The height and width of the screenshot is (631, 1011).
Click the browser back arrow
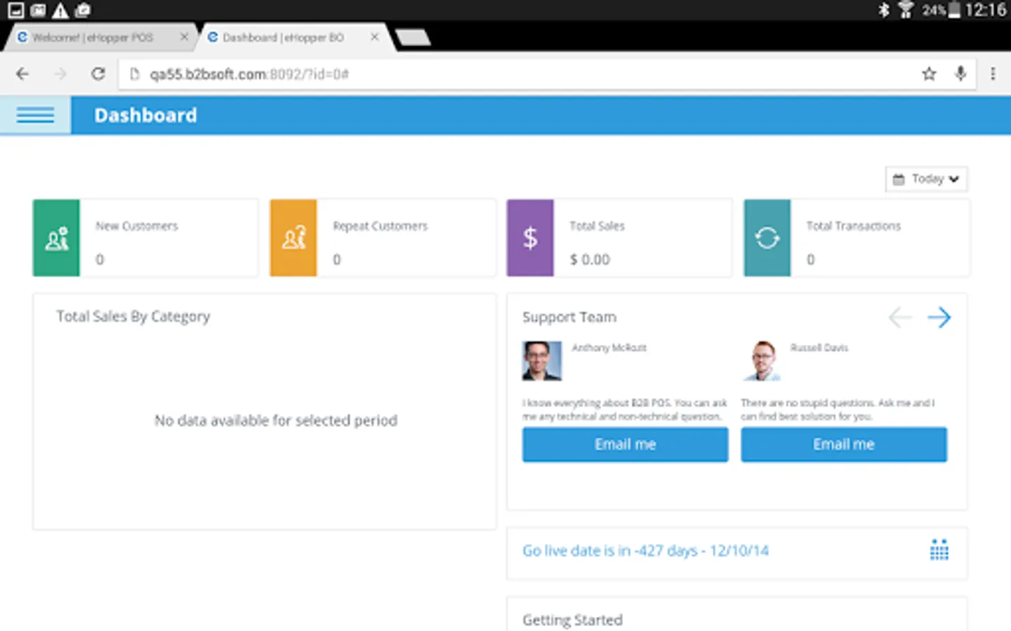tap(22, 73)
